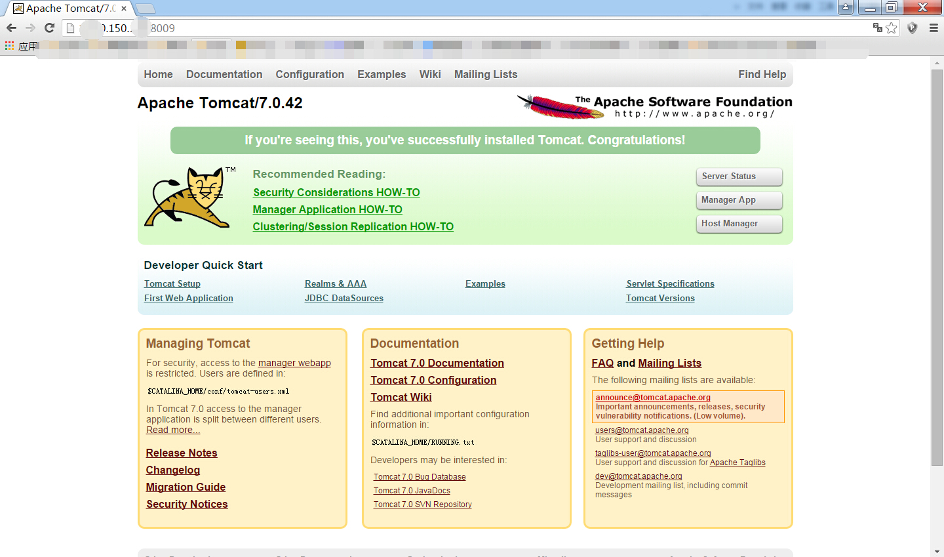The width and height of the screenshot is (944, 557).
Task: Open the Documentation navigation item
Action: pos(224,75)
